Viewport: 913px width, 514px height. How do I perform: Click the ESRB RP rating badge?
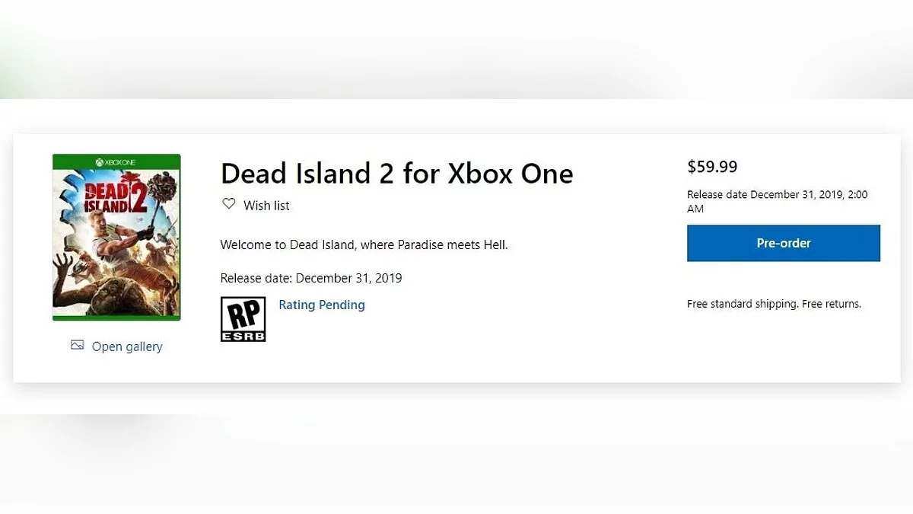click(243, 318)
